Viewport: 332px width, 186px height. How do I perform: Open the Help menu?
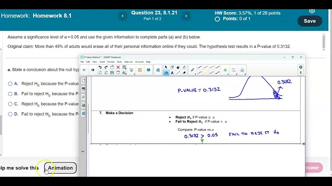coord(148,62)
